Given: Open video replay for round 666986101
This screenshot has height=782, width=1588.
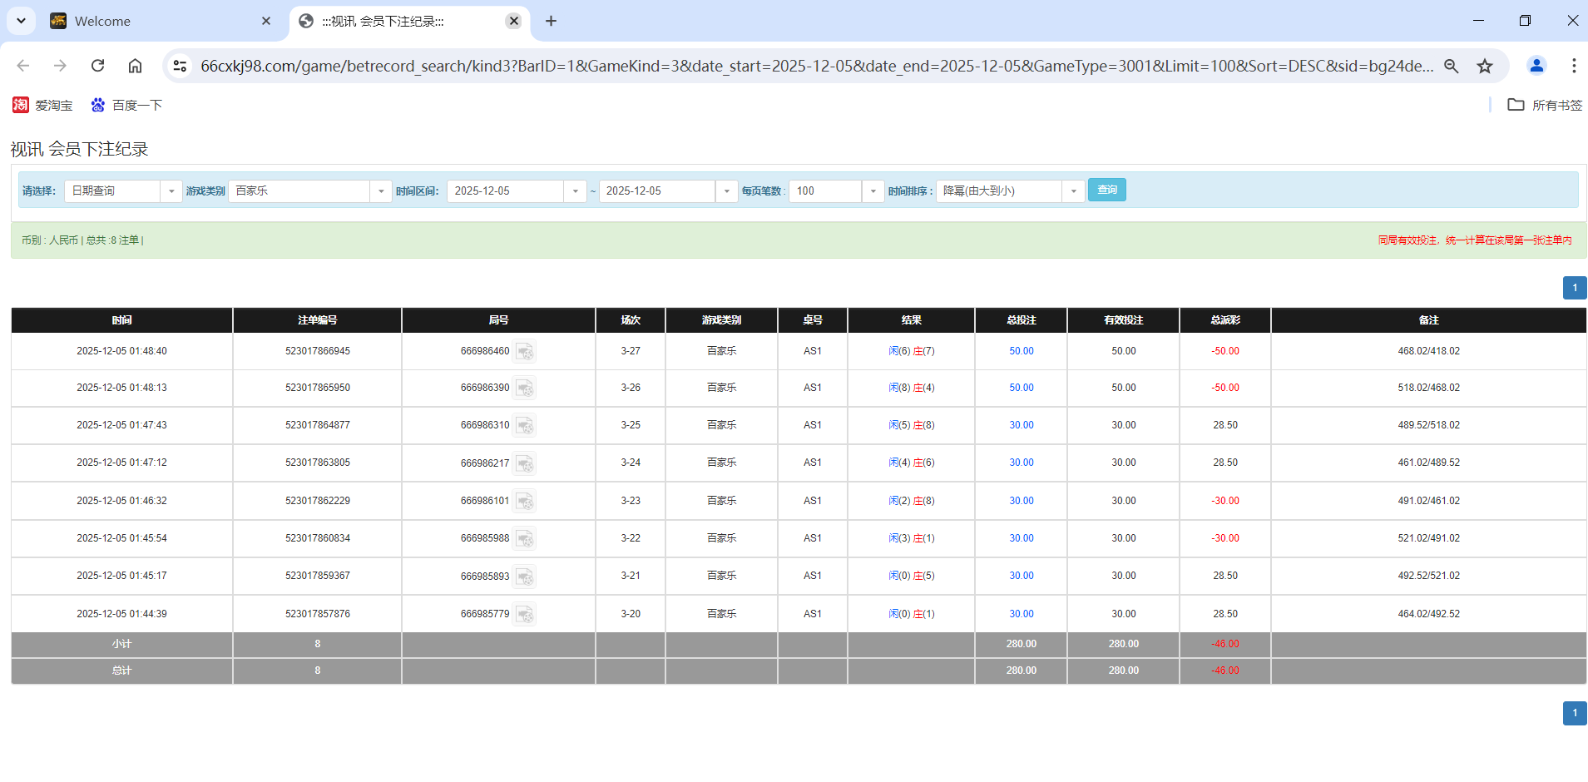Looking at the screenshot, I should click(525, 501).
